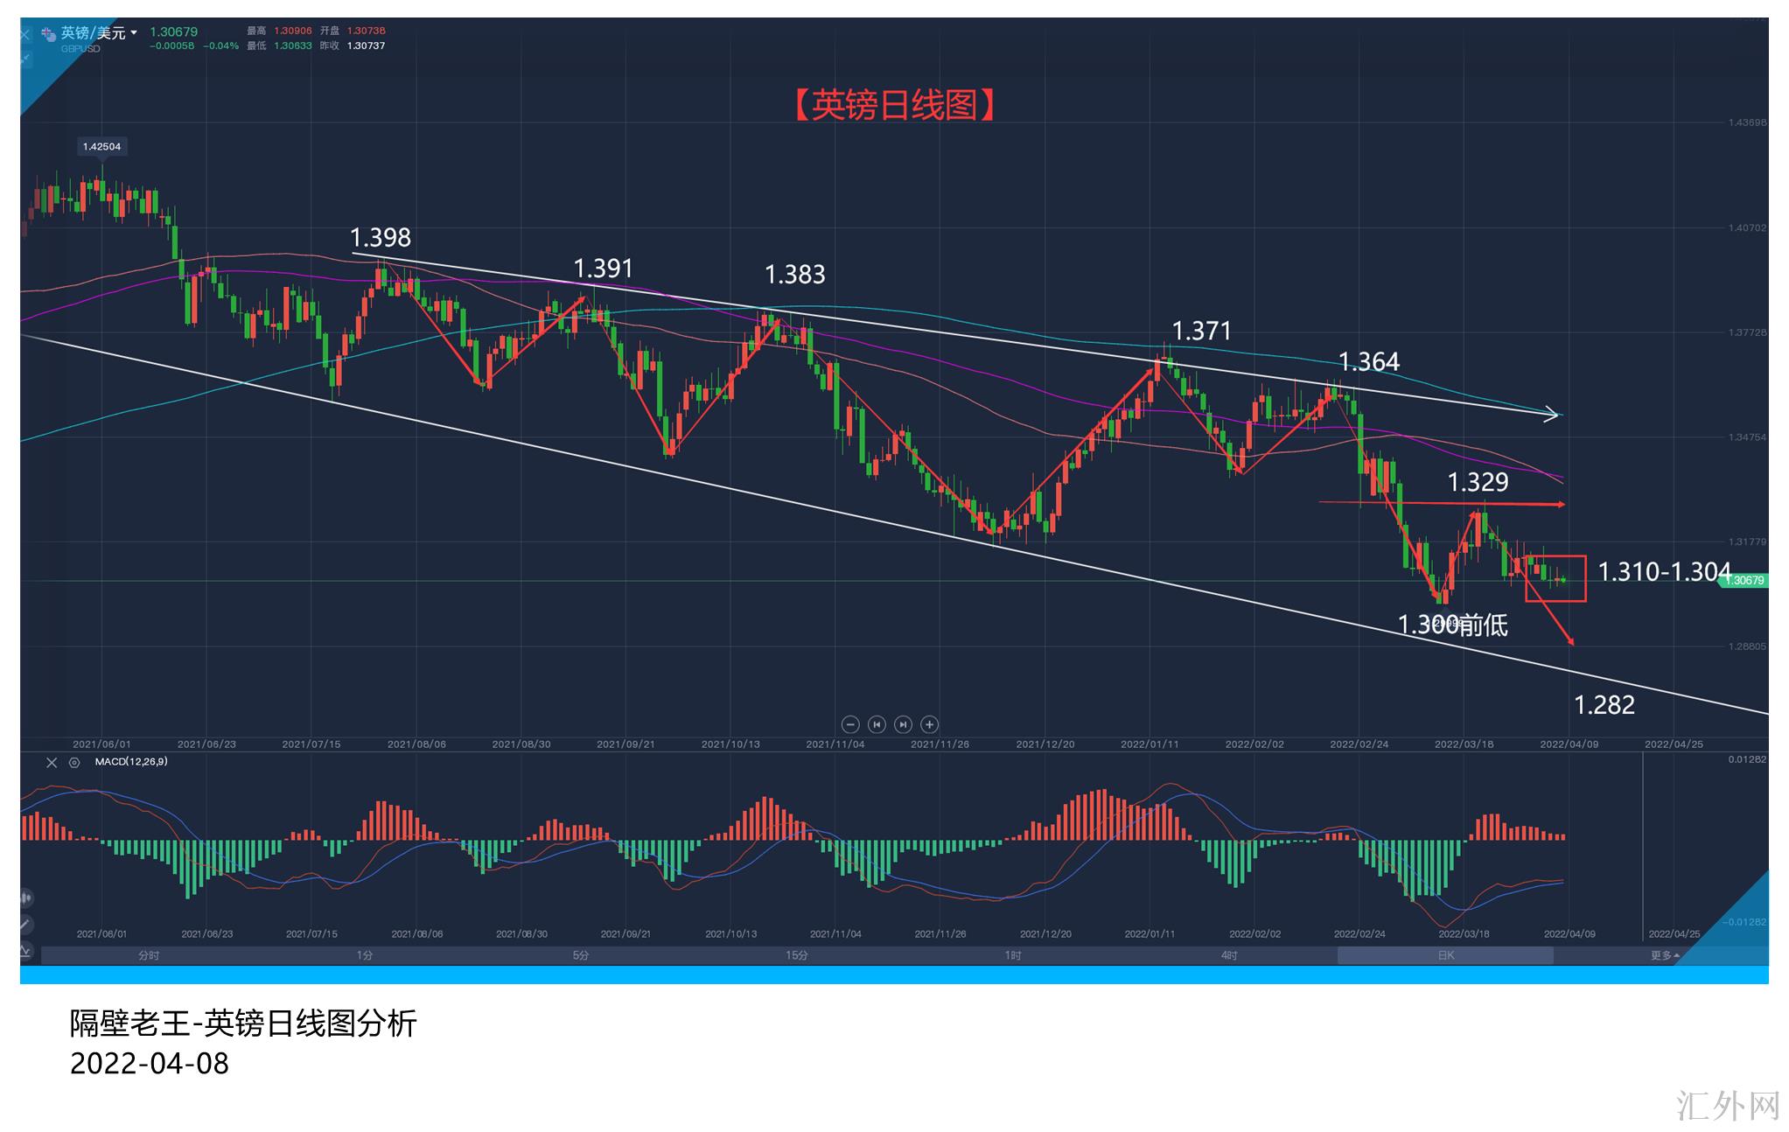Open MACD indicator settings gear
The width and height of the screenshot is (1789, 1132).
tap(74, 762)
